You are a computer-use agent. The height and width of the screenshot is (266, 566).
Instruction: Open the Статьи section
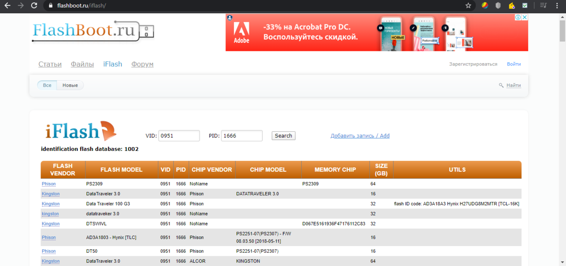click(x=50, y=64)
